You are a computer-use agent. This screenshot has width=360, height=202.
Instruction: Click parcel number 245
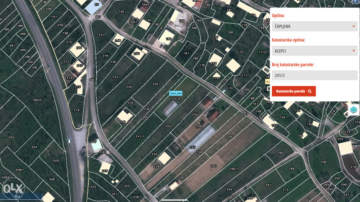(x=129, y=87)
